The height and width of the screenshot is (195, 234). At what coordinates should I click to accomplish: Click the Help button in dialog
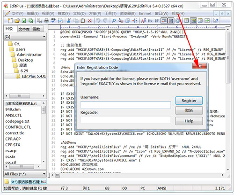[x=189, y=121]
